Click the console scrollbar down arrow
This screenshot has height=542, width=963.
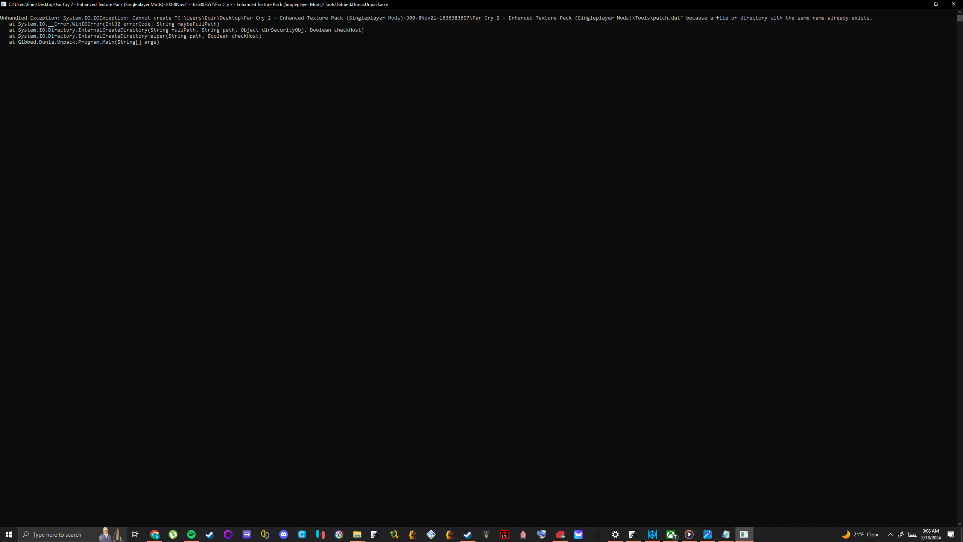click(960, 524)
